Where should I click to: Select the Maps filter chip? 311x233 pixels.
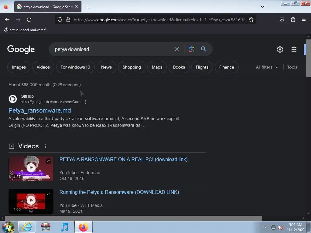click(x=157, y=67)
